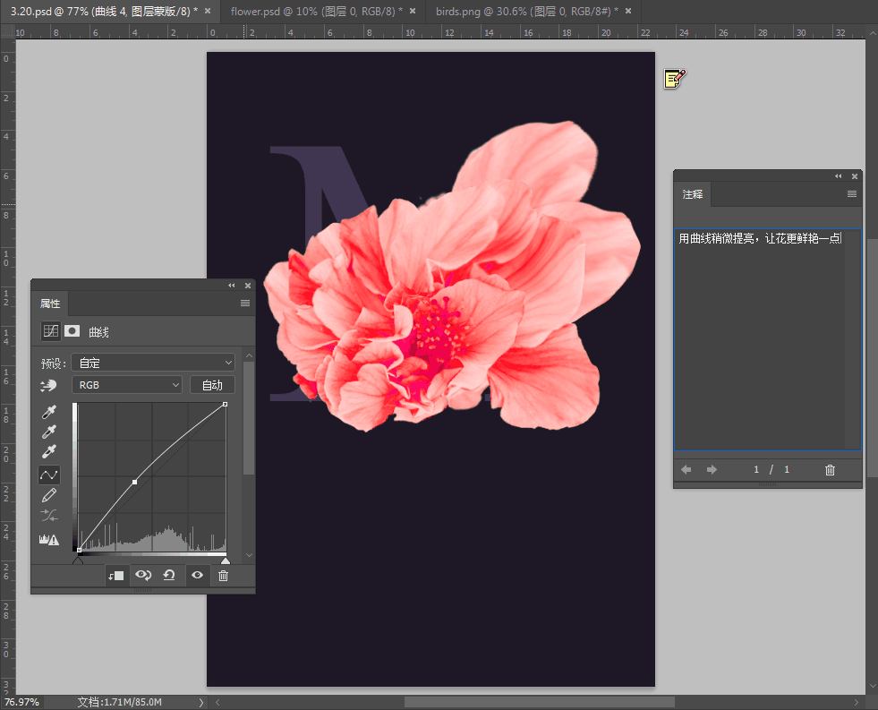Open the 预设 preset dropdown
This screenshot has width=878, height=710.
click(153, 363)
